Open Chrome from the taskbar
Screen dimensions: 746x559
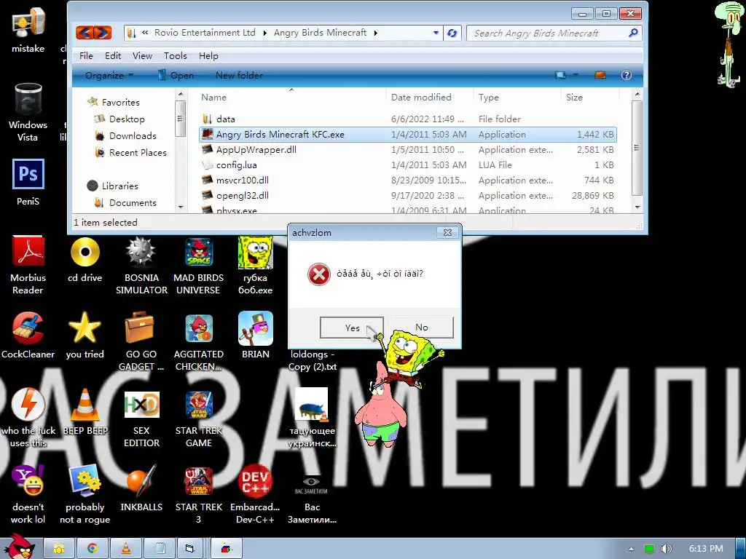click(x=93, y=549)
